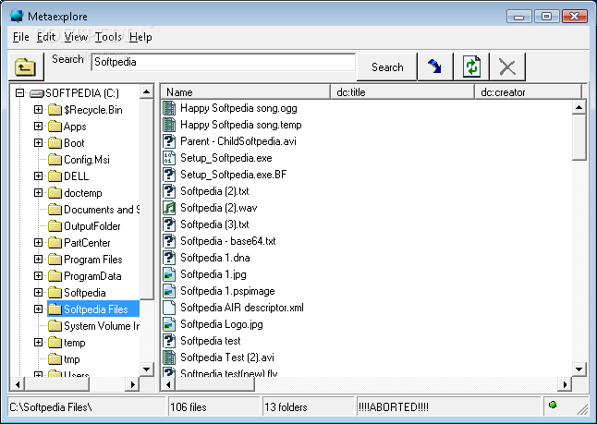The height and width of the screenshot is (424, 597).
Task: Expand the temp folder node
Action: click(38, 342)
